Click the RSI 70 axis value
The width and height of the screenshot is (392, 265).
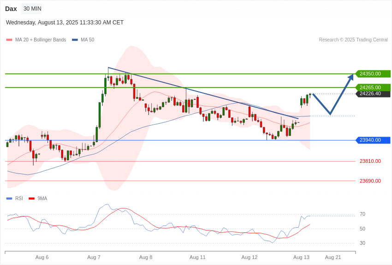click(x=362, y=214)
